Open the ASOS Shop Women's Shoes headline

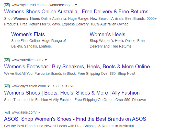coord(75,119)
